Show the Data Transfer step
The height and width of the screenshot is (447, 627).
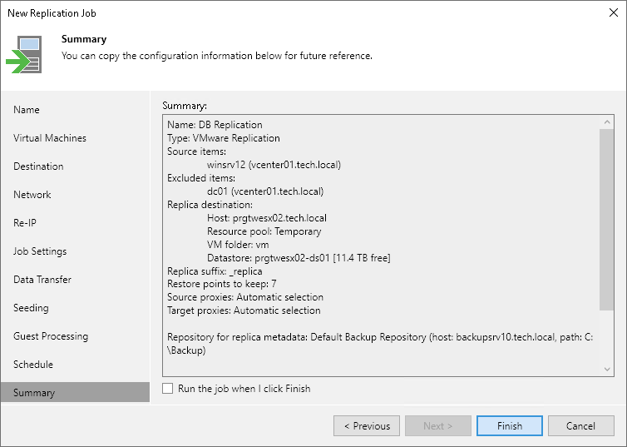(42, 280)
